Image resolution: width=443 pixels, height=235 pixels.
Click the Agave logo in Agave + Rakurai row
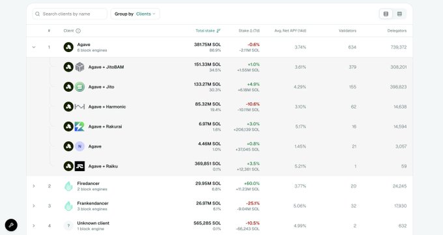[68, 126]
